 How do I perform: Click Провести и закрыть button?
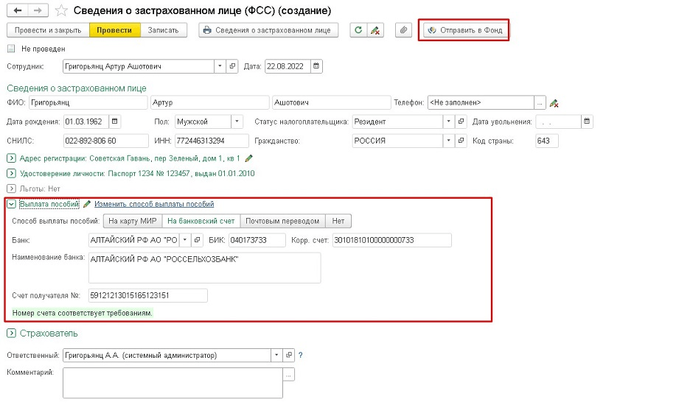[x=48, y=30]
